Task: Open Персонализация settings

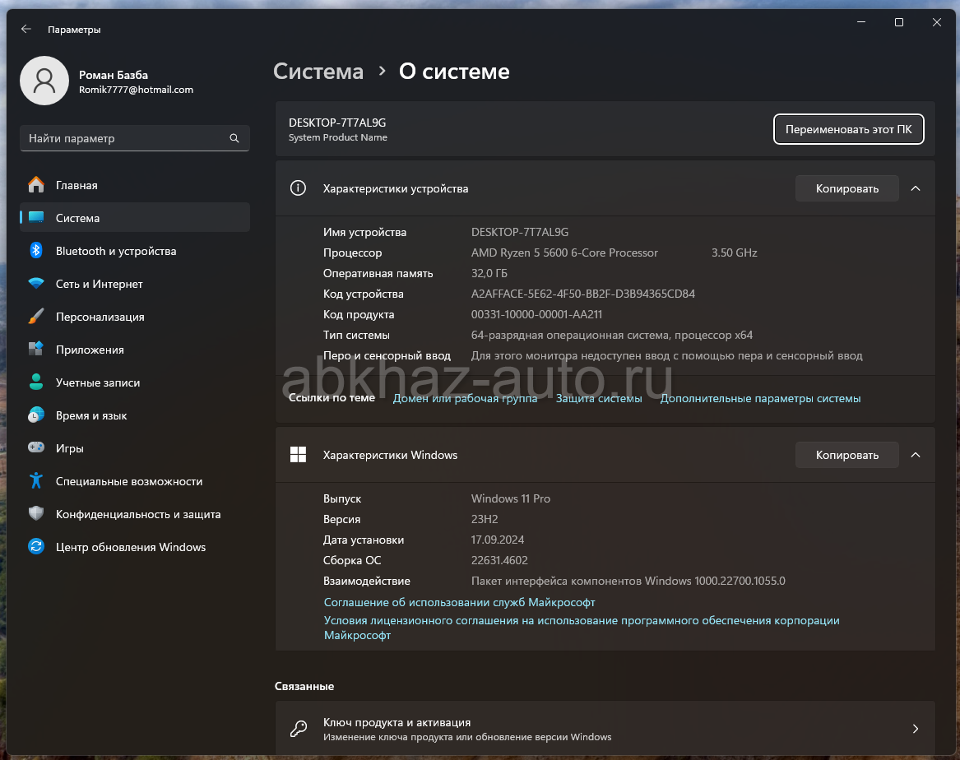Action: 135,317
